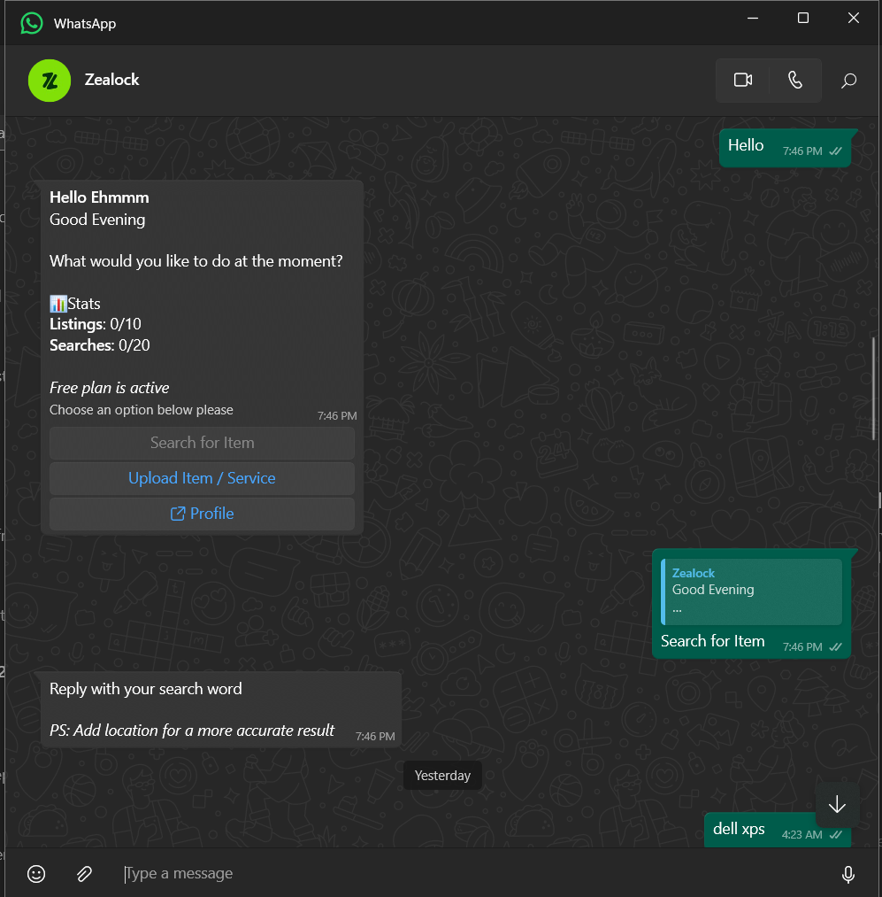
Task: Select the 'Hello' sent message bubble
Action: tap(785, 148)
